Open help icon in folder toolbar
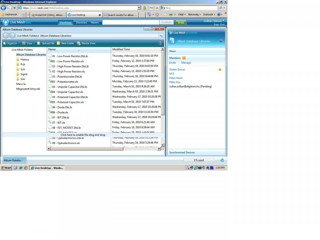 point(160,43)
